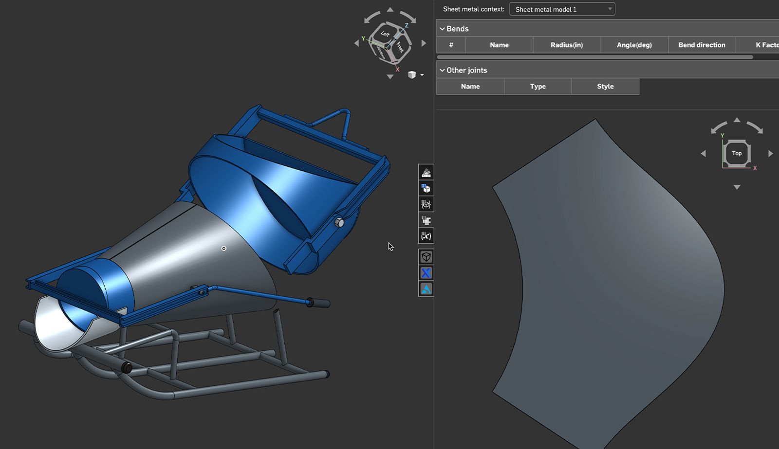
Task: Click the blue triangle icon below the X icon
Action: [426, 289]
